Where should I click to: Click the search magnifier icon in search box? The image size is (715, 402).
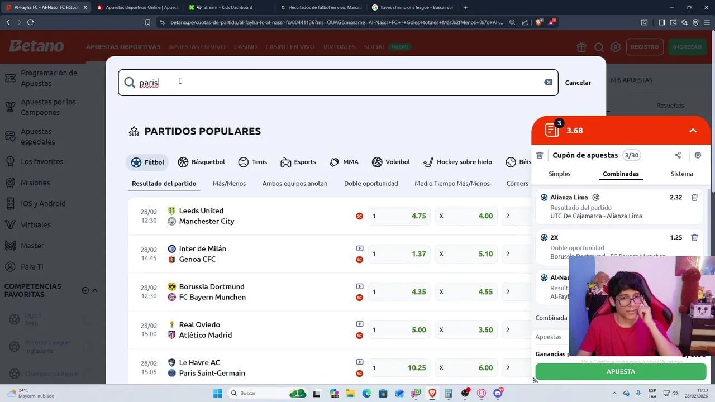tap(130, 83)
